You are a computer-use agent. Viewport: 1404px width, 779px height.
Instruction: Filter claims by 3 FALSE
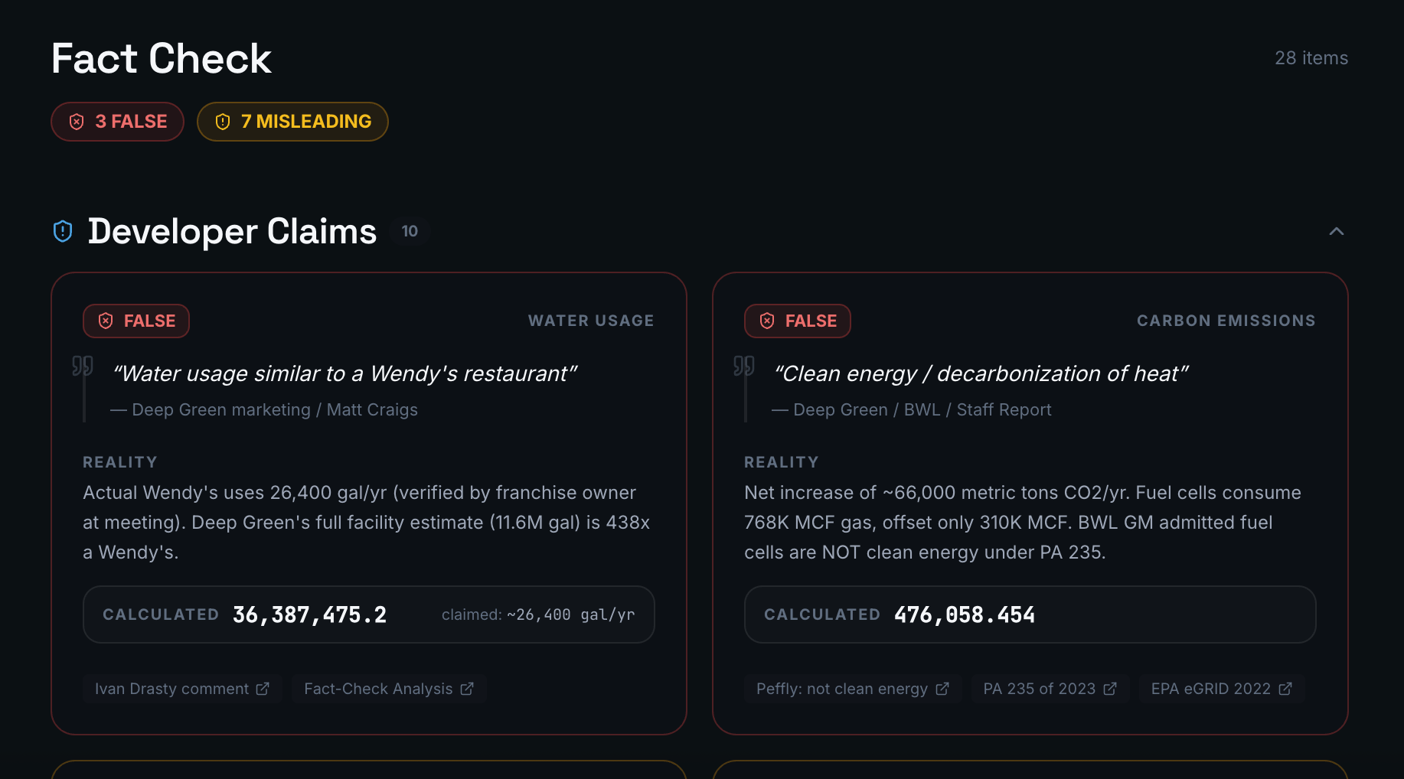(117, 121)
